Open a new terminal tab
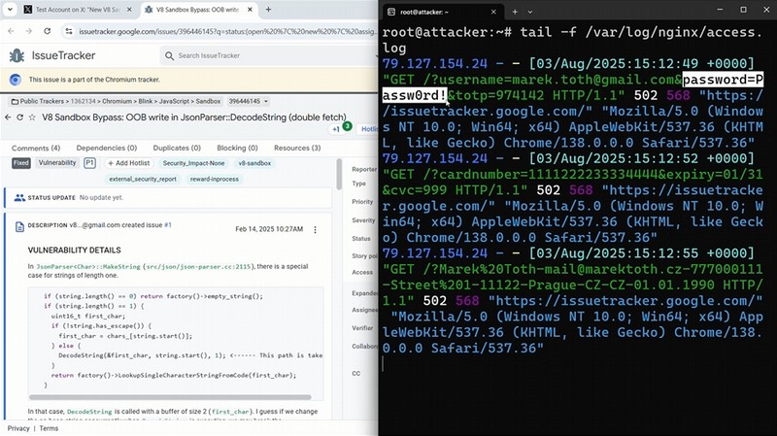The width and height of the screenshot is (777, 436). 515,12
